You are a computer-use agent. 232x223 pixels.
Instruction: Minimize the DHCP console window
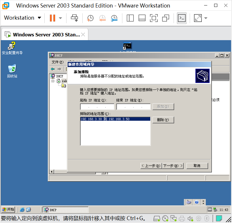pyautogui.click(x=217, y=55)
